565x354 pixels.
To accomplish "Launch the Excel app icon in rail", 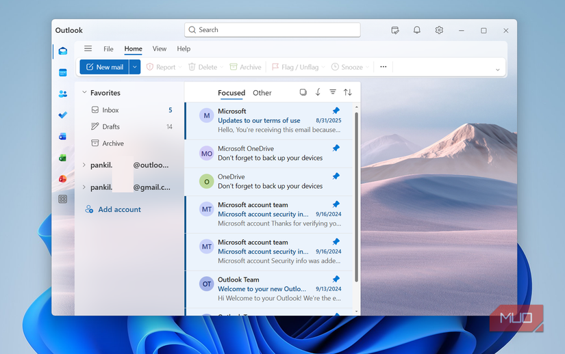I will click(63, 157).
